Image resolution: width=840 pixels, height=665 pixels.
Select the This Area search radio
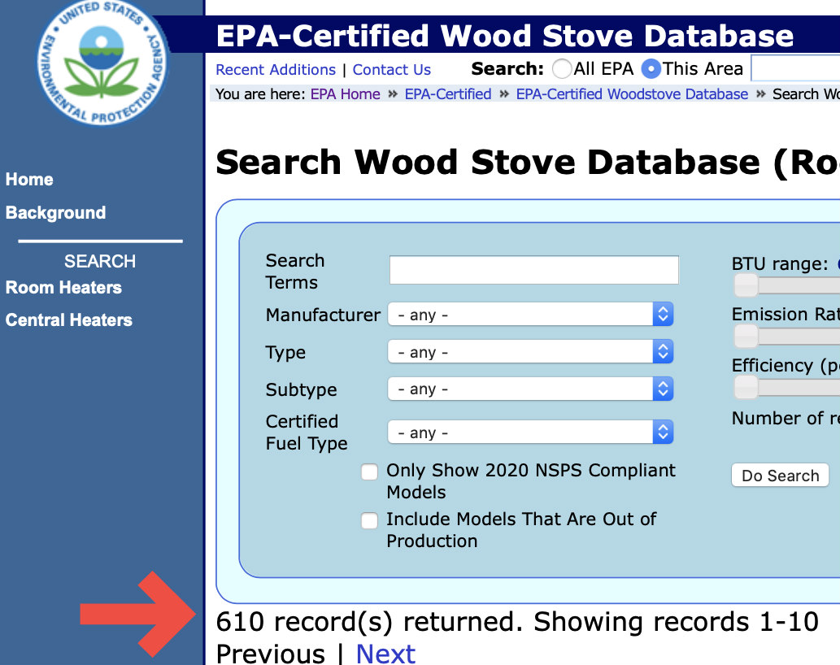click(651, 68)
